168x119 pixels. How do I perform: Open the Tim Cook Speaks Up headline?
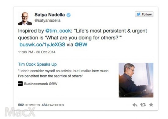click(x=37, y=64)
